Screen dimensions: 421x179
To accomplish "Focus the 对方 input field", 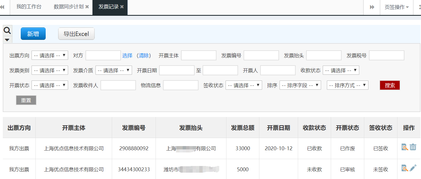I will point(103,55).
